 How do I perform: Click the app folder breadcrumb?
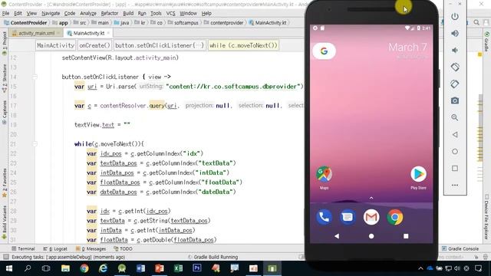60,22
